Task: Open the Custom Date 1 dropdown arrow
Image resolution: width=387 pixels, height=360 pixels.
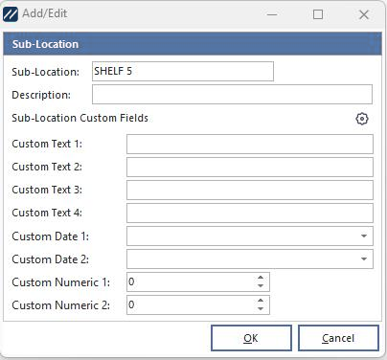Action: 364,236
